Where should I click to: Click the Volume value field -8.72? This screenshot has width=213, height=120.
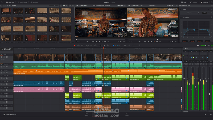point(204,13)
